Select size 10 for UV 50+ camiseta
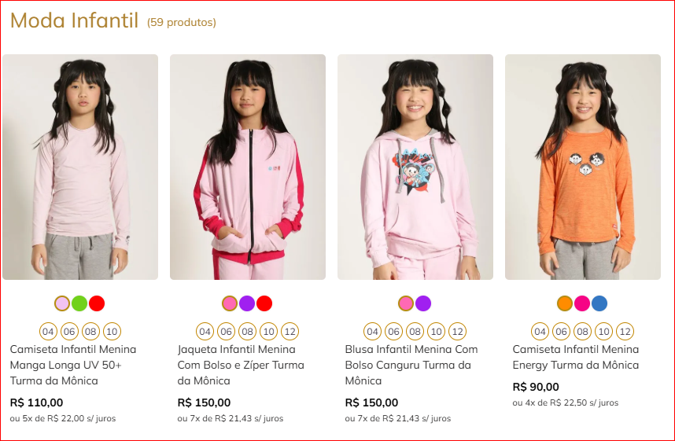675x441 pixels. [x=112, y=332]
